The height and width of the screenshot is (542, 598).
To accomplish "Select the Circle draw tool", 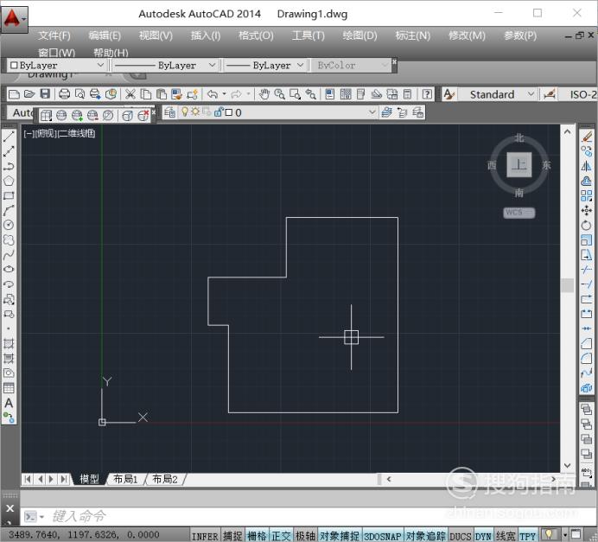I will [9, 225].
